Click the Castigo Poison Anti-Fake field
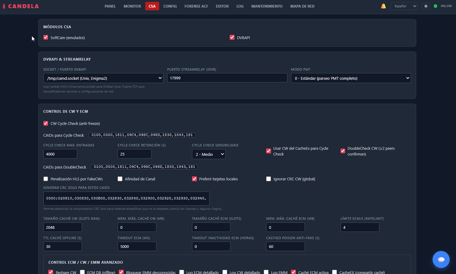Screen dimensions: 456x274 286,246
